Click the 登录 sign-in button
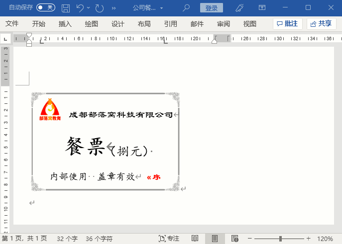The width and height of the screenshot is (342, 244). [212, 8]
